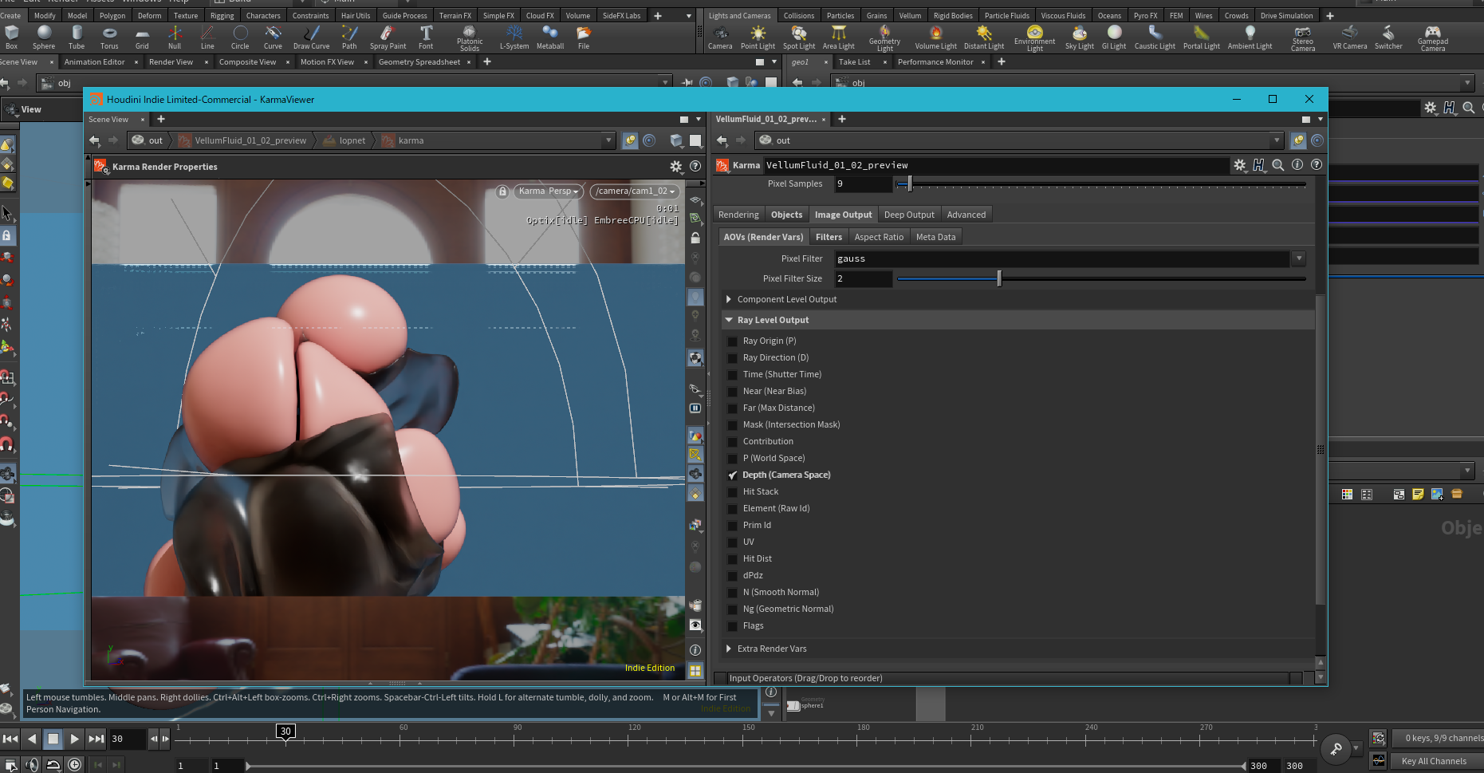1484x773 pixels.
Task: Click the Key All Channels button
Action: tap(1433, 761)
